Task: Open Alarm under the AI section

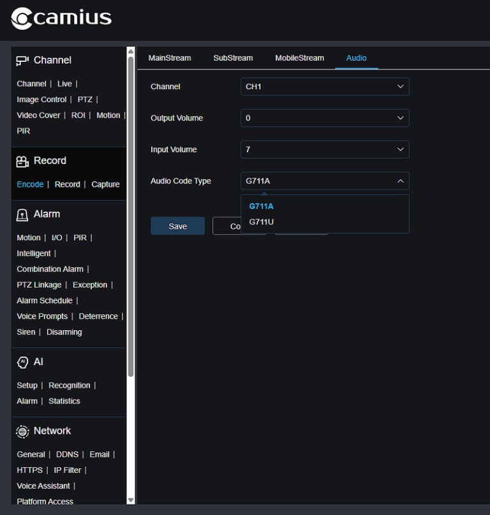Action: click(27, 401)
